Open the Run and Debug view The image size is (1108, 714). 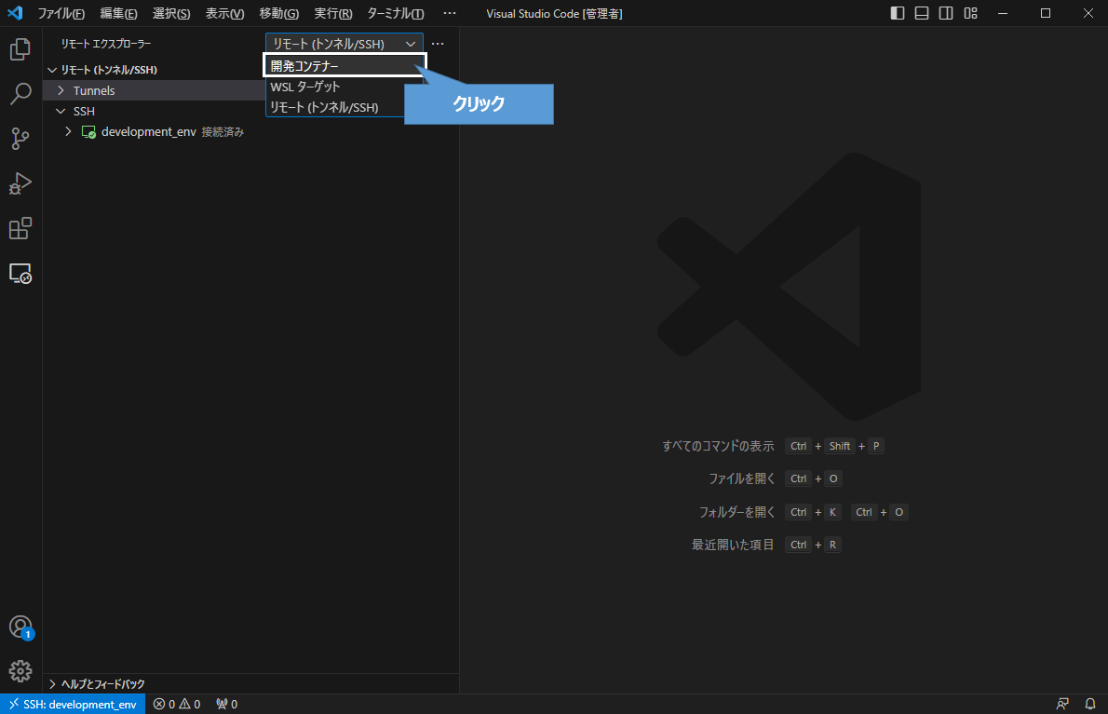20,183
